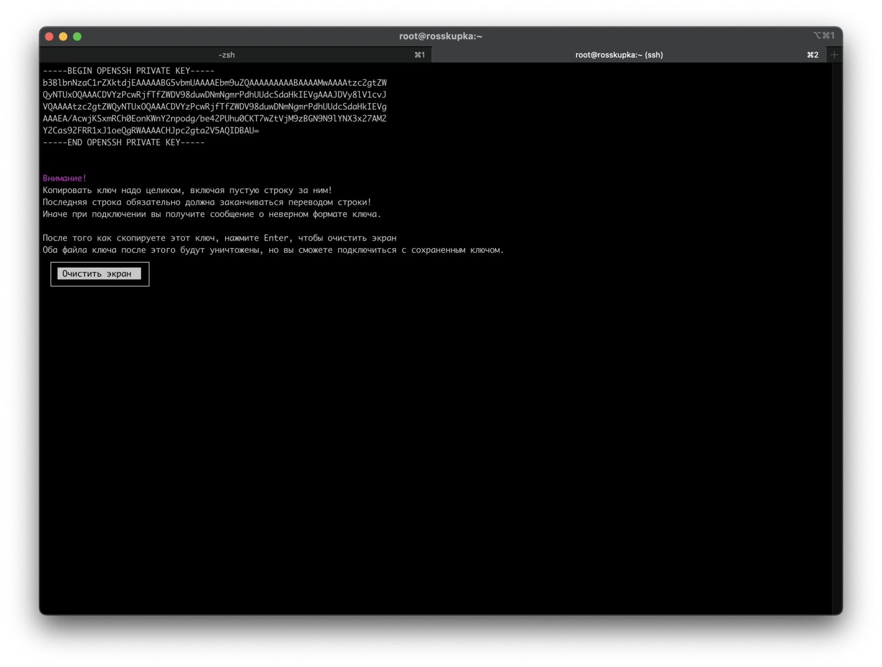Image resolution: width=882 pixels, height=667 pixels.
Task: Click key line starting with QyNTUxOQAAACDVYzPcwRjf
Action: [x=214, y=95]
